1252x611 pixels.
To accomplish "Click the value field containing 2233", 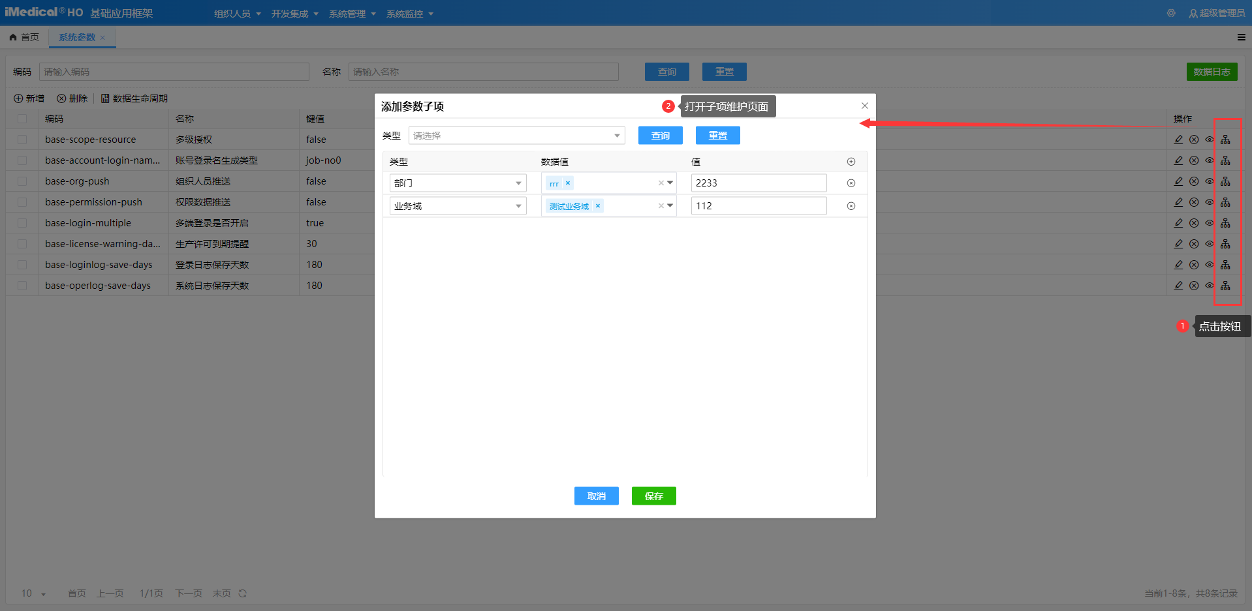I will (x=758, y=183).
